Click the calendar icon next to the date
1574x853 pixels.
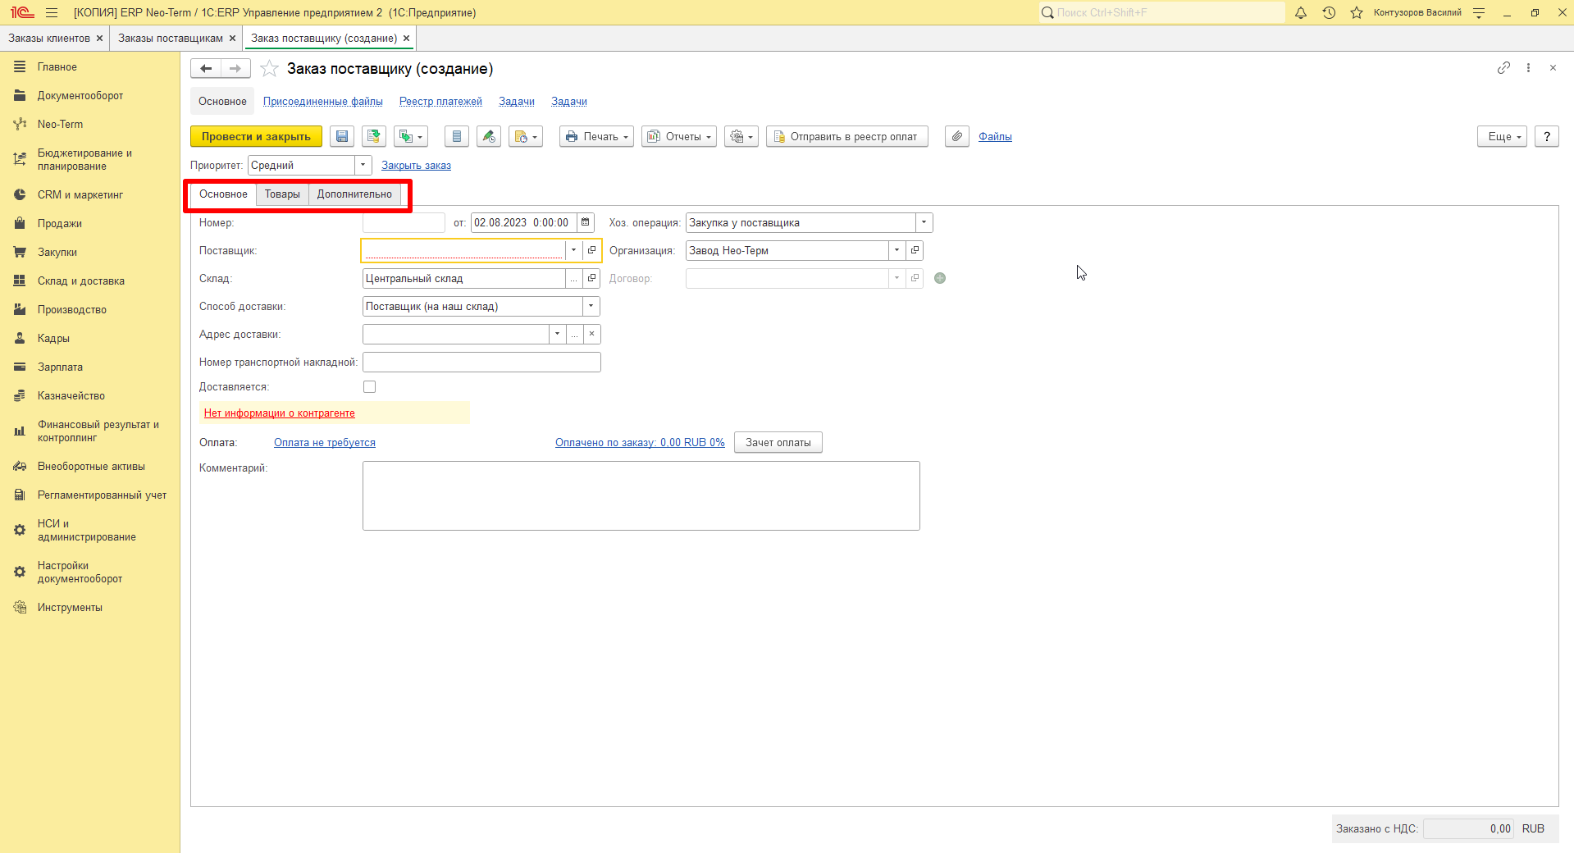586,222
